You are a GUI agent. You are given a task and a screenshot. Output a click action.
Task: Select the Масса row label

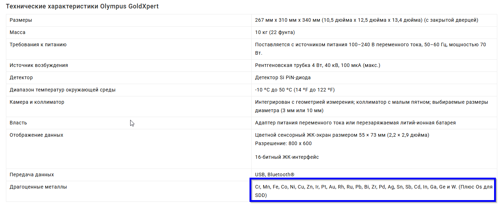click(x=18, y=33)
